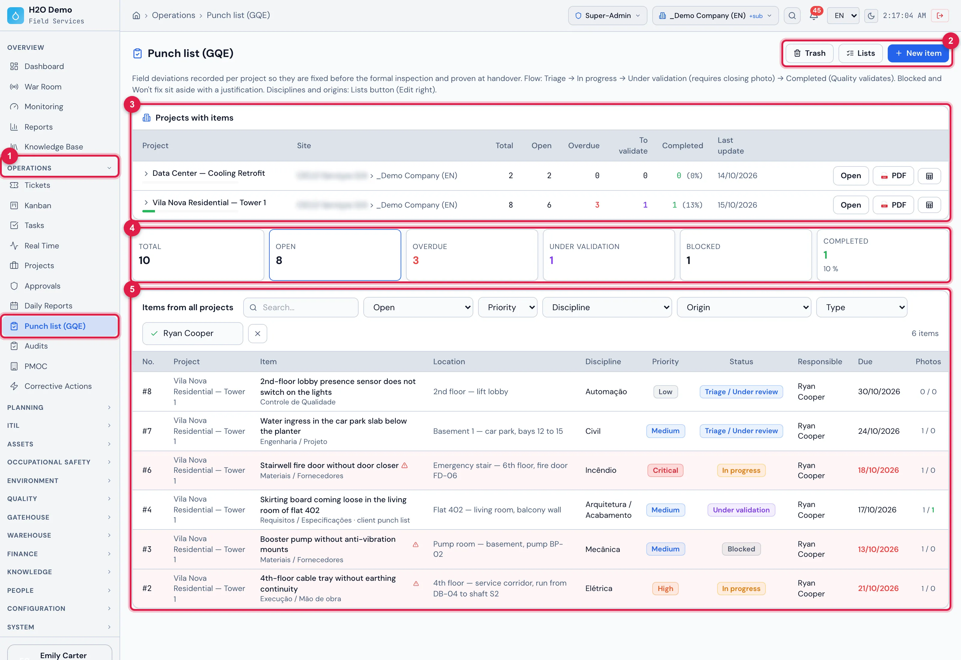The height and width of the screenshot is (660, 961).
Task: Open spreadsheet export for Vila Nova project
Action: [x=929, y=205]
